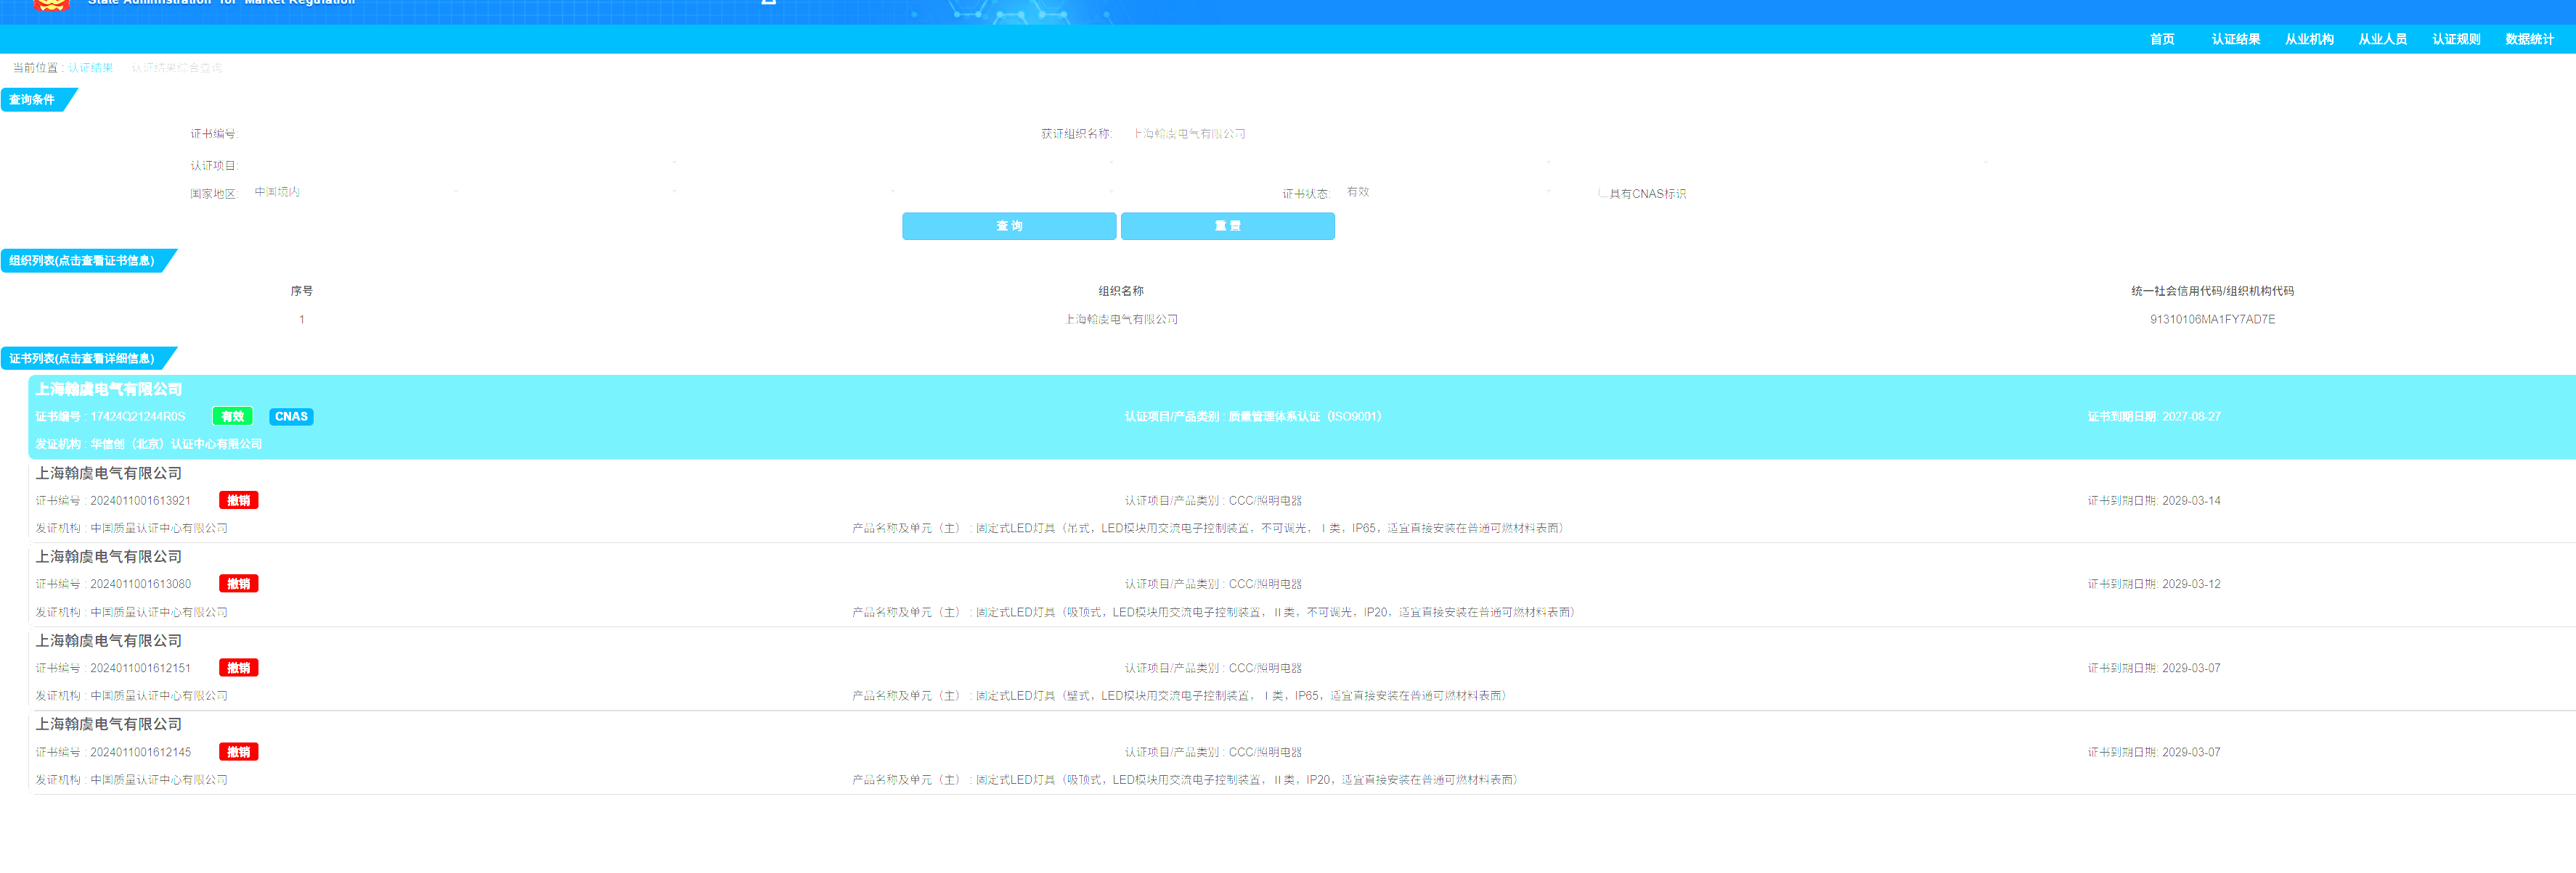2576x873 pixels.
Task: Open the 国家地区 dropdown showing 中国境内
Action: pyautogui.click(x=350, y=191)
